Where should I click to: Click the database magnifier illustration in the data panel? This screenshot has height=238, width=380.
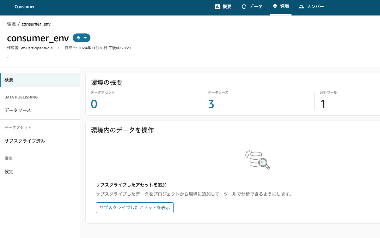click(x=256, y=159)
